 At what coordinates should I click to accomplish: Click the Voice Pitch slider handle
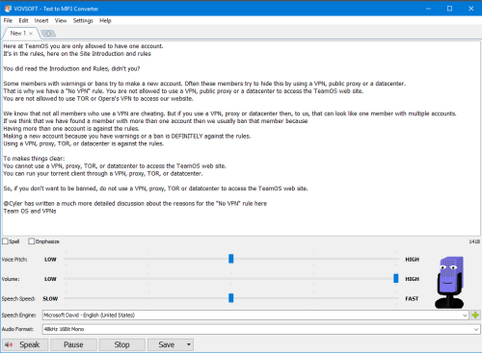tap(231, 259)
